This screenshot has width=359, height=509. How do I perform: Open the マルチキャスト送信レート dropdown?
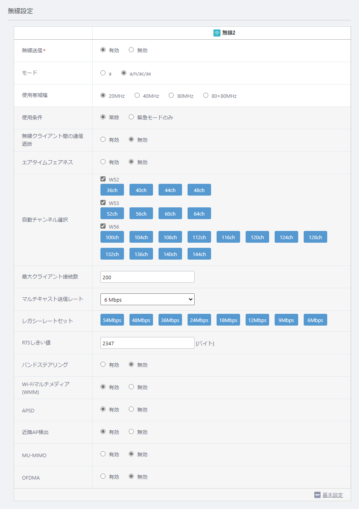coord(148,299)
